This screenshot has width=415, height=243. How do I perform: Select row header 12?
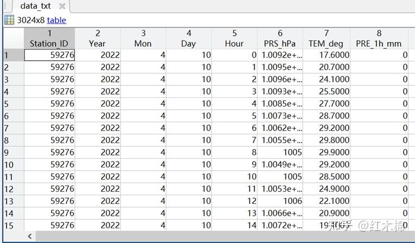click(x=13, y=189)
